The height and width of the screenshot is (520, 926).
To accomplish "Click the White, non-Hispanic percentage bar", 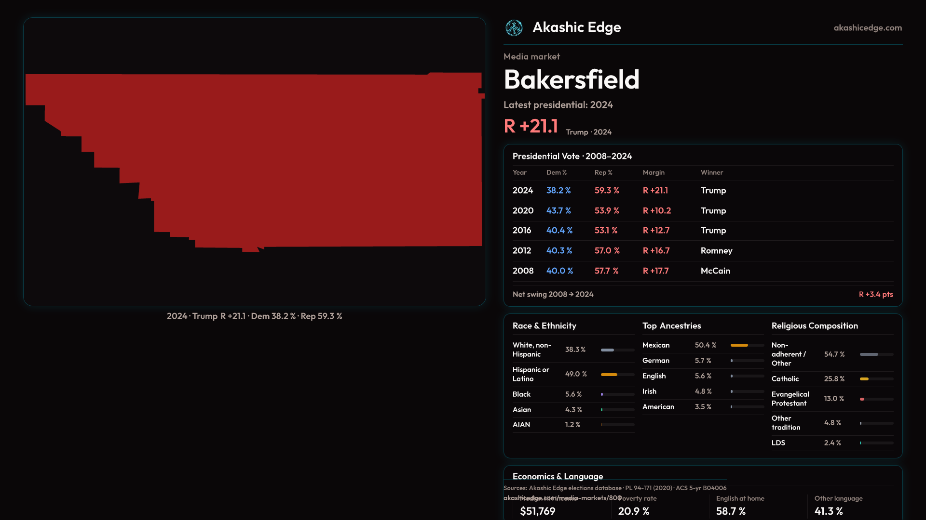I will pos(608,350).
